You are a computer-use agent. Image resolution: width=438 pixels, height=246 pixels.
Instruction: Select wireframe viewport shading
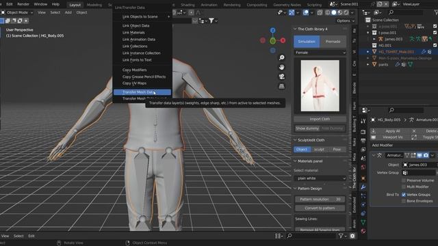[x=328, y=12]
